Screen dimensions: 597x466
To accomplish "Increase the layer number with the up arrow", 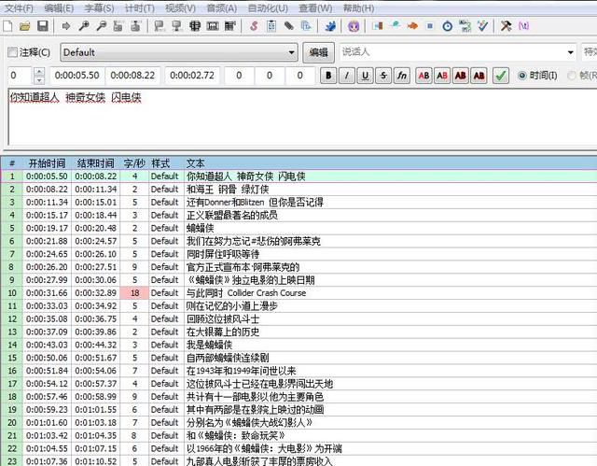I will (x=39, y=71).
